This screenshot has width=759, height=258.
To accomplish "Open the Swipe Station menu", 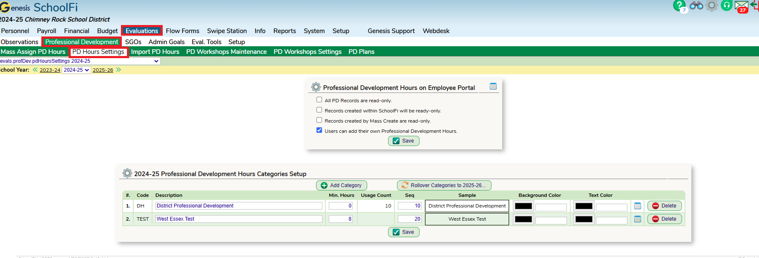I will 227,31.
